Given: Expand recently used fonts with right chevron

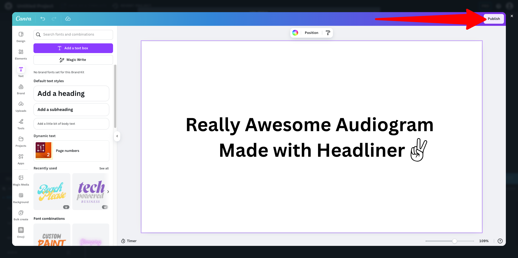Looking at the screenshot, I should (x=108, y=192).
